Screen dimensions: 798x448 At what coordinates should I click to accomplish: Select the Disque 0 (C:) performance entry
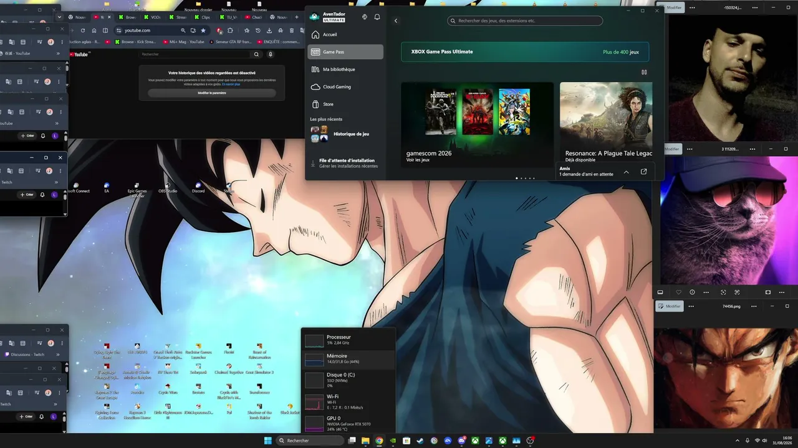pyautogui.click(x=348, y=380)
